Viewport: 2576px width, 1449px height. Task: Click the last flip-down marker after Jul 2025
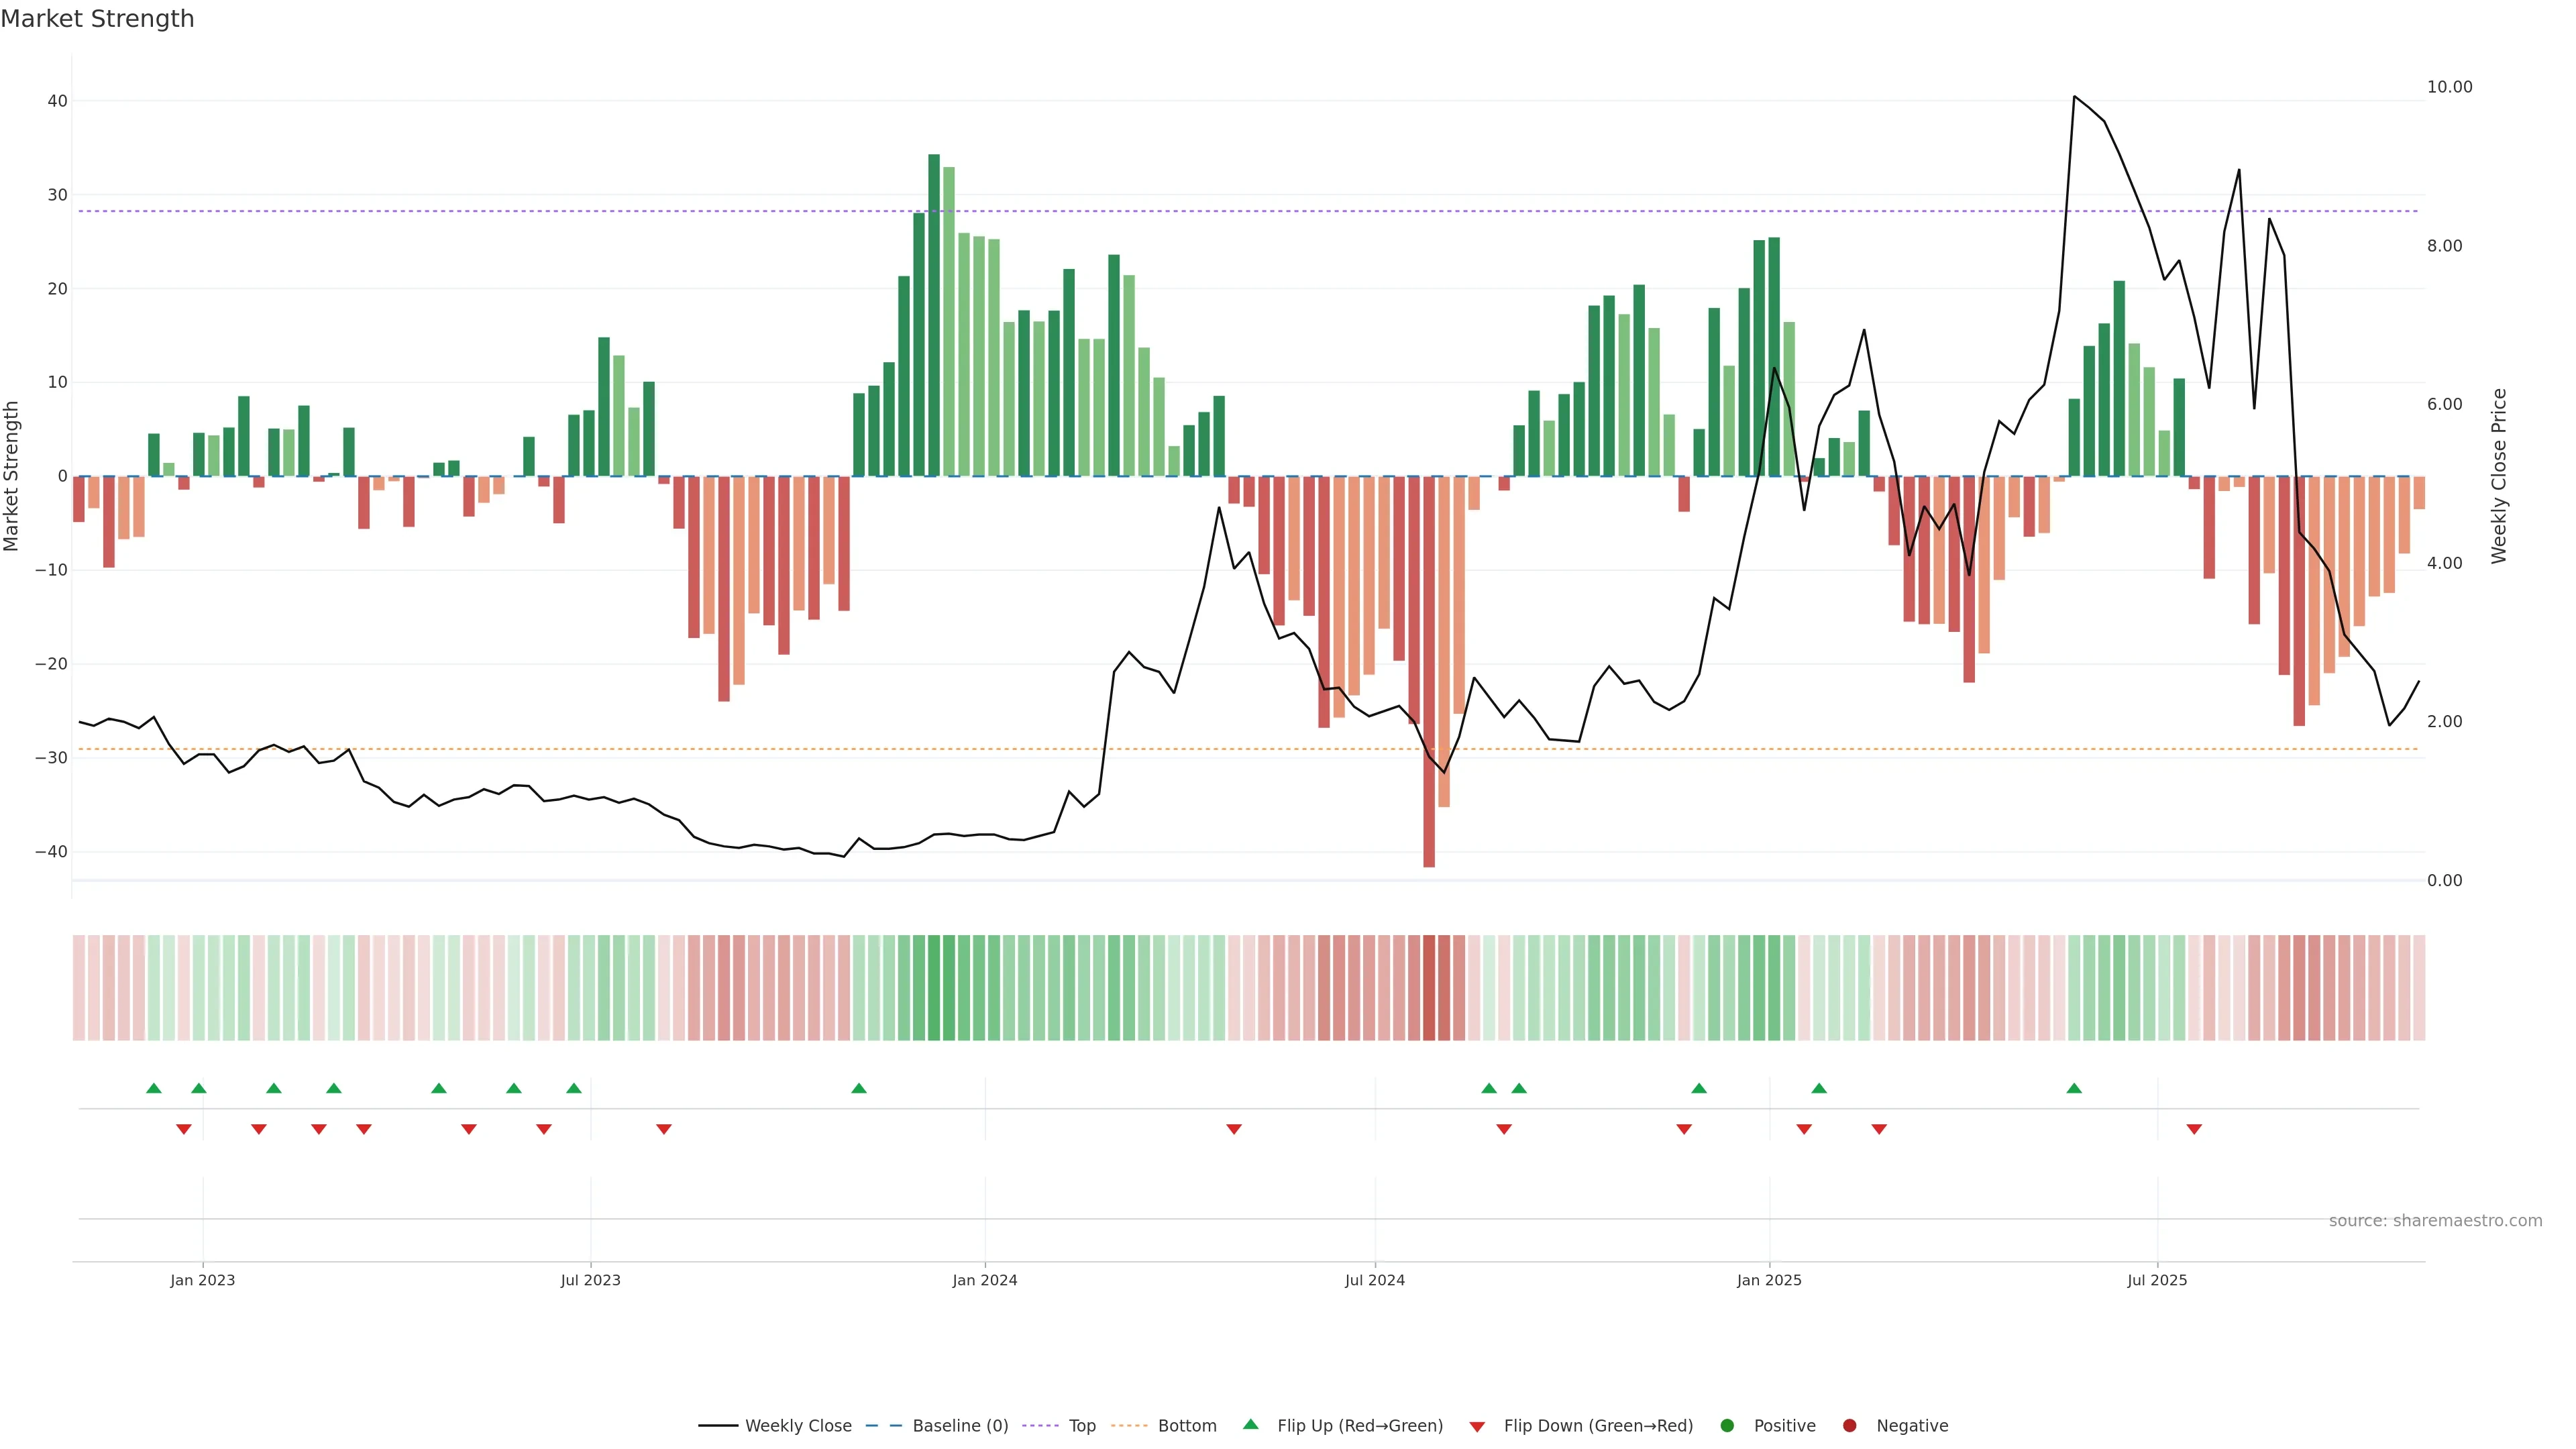2194,1129
